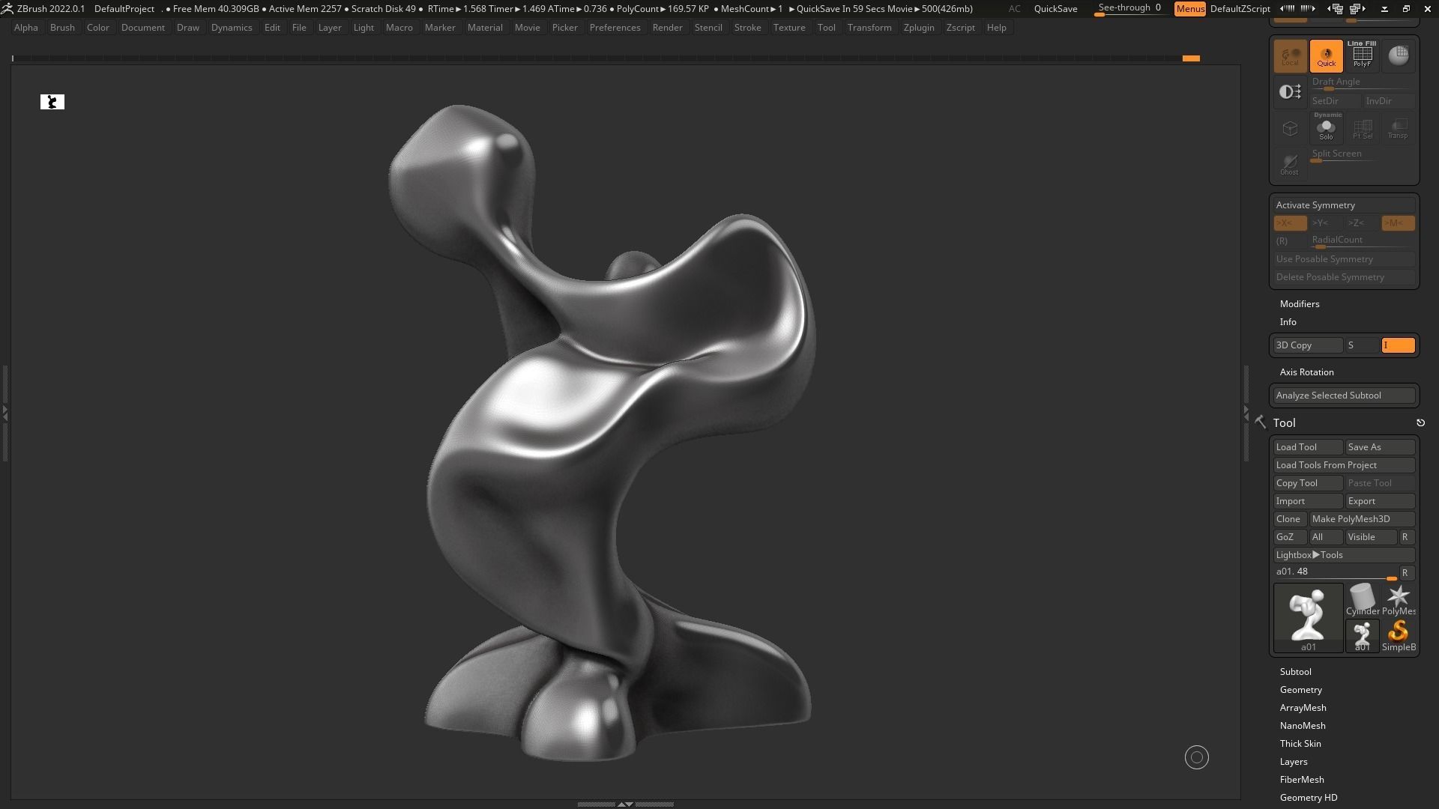1439x809 pixels.
Task: Click the canvas thumbnail silhouette view icon
Action: click(52, 102)
